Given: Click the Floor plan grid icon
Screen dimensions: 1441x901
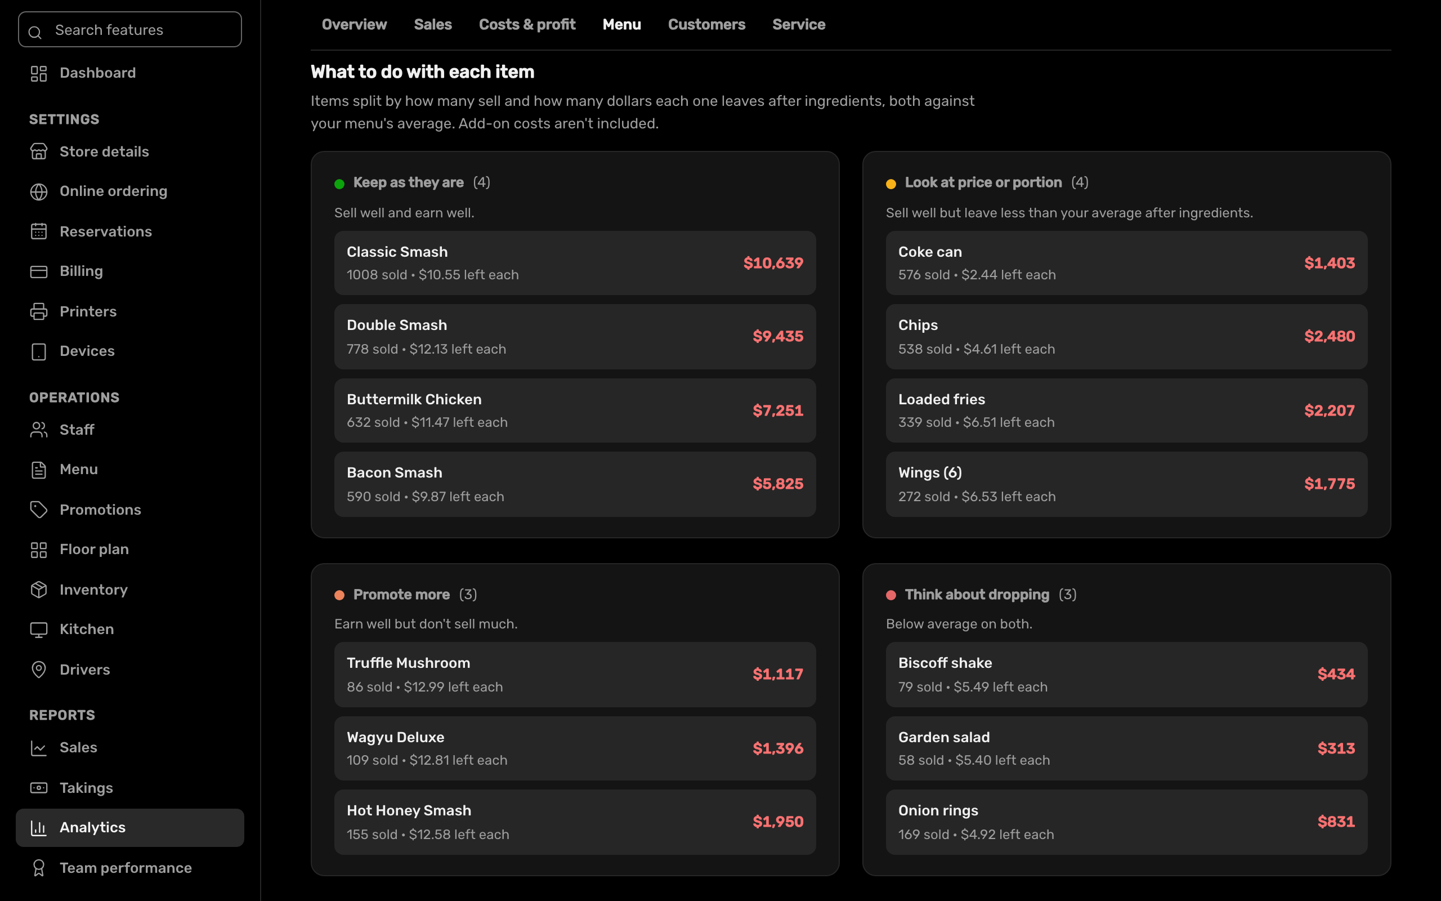Looking at the screenshot, I should coord(39,550).
